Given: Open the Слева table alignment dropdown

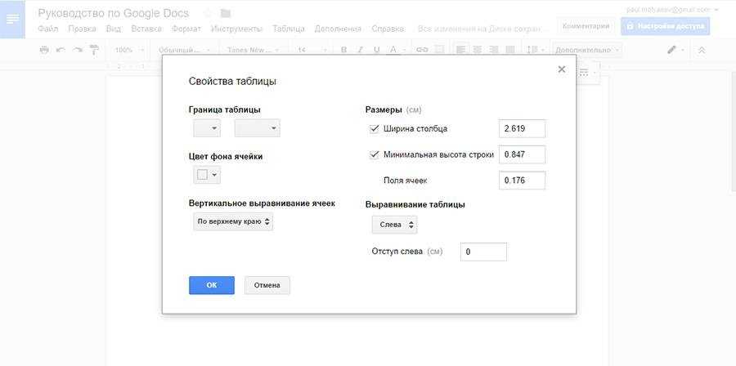Looking at the screenshot, I should tap(394, 225).
